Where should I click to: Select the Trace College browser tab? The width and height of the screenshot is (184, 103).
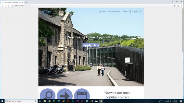(12, 2)
